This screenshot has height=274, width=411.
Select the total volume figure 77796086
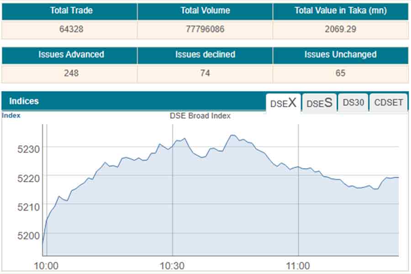point(205,30)
